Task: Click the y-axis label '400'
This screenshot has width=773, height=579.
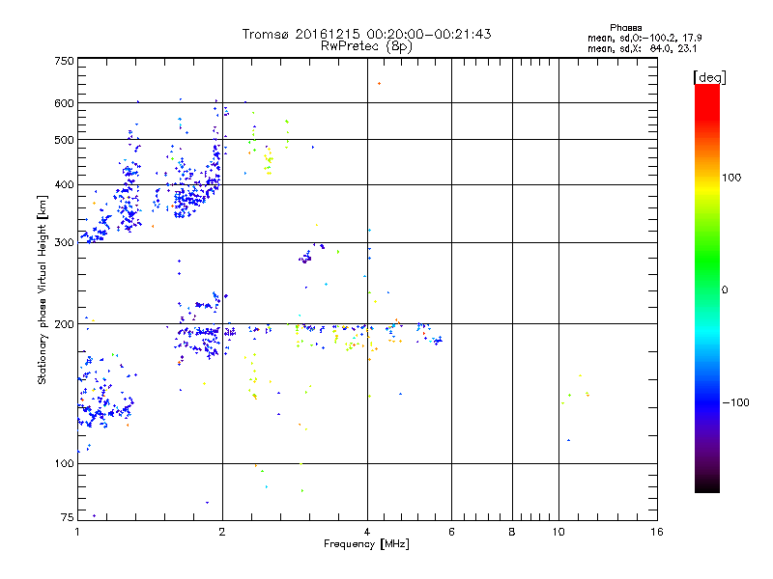Action: pyautogui.click(x=65, y=184)
